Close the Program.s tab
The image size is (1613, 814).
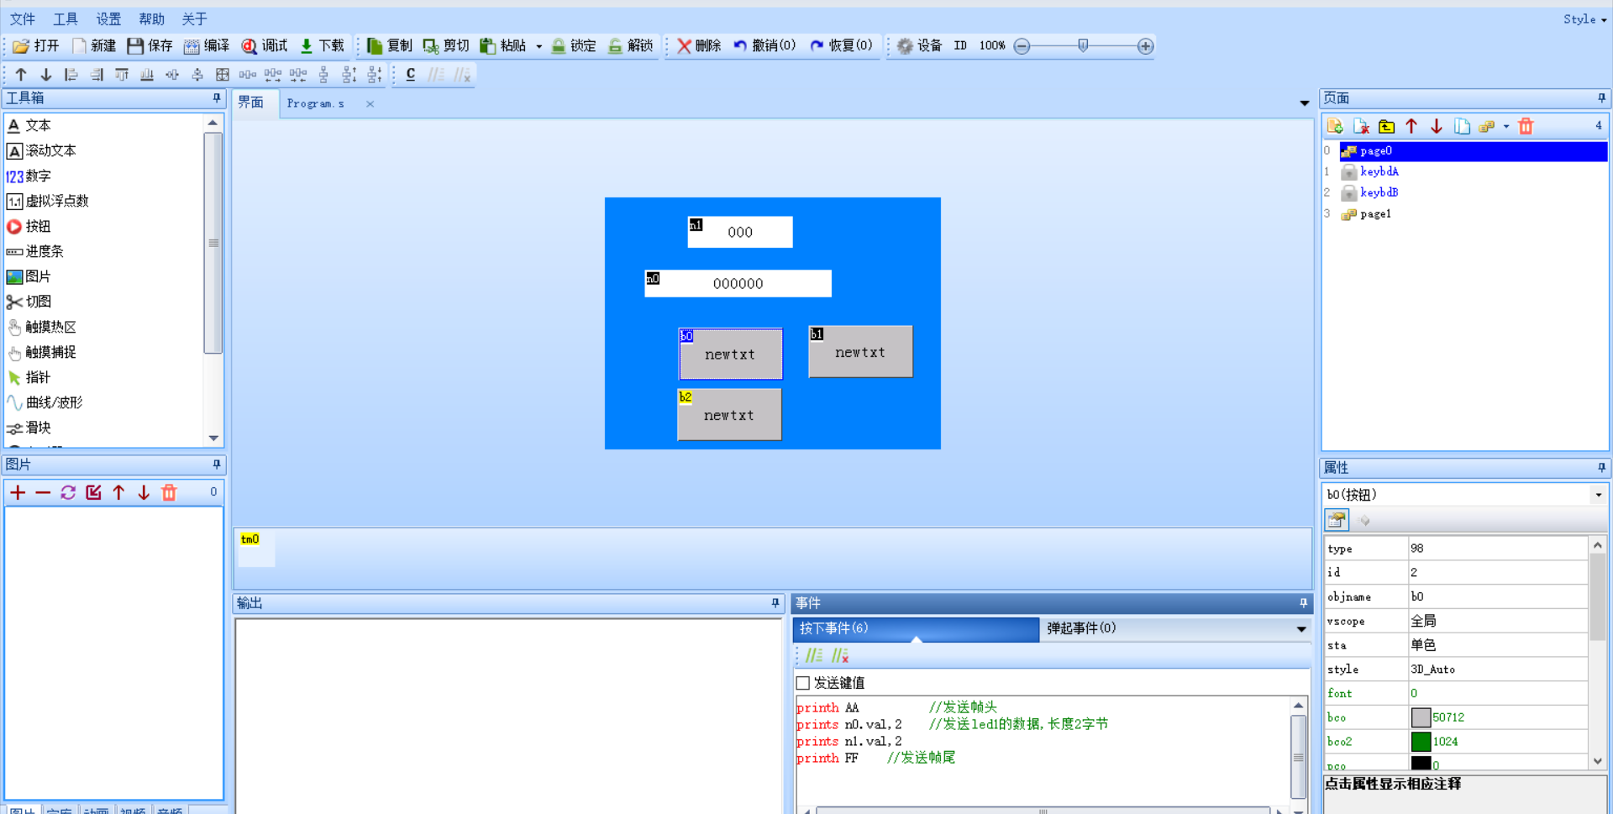(x=370, y=104)
